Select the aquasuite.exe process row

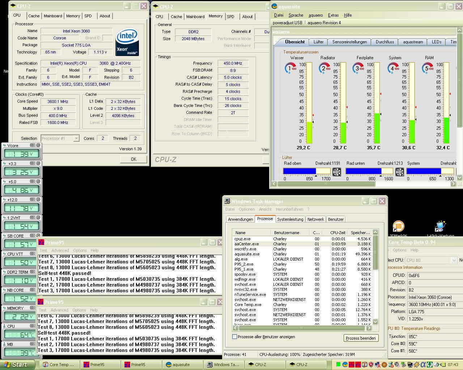[x=302, y=254]
